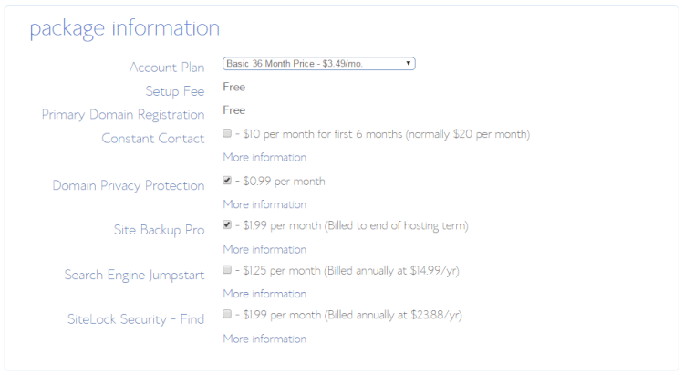Click the SiteLock Security - Find label

coord(136,319)
